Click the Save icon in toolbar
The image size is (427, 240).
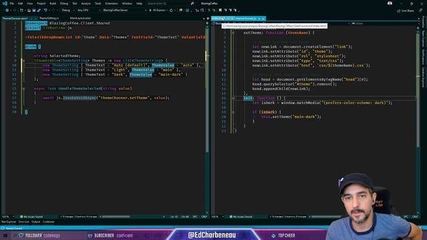tap(34, 11)
